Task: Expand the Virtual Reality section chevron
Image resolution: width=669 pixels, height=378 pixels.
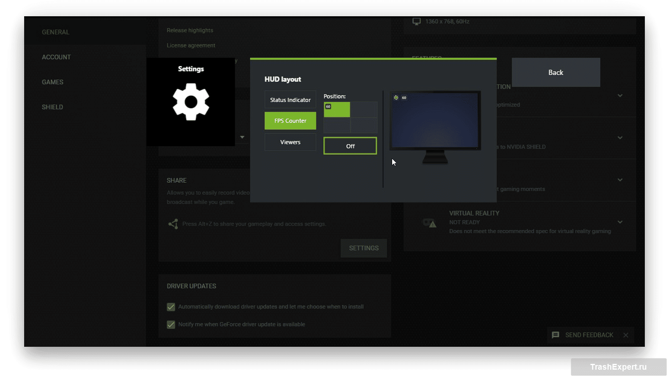Action: (x=620, y=222)
